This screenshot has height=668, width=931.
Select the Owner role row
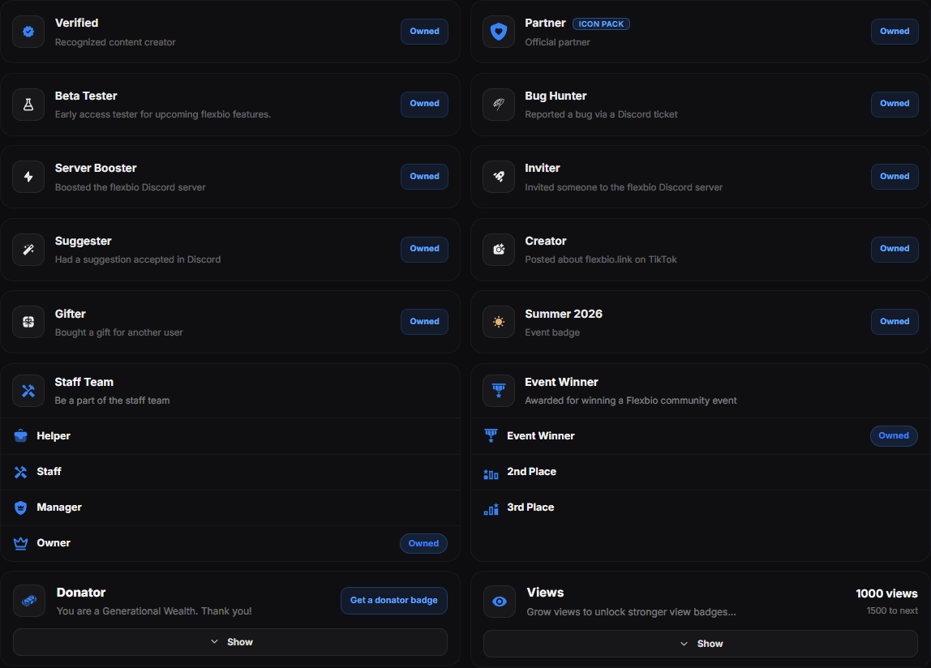point(230,543)
